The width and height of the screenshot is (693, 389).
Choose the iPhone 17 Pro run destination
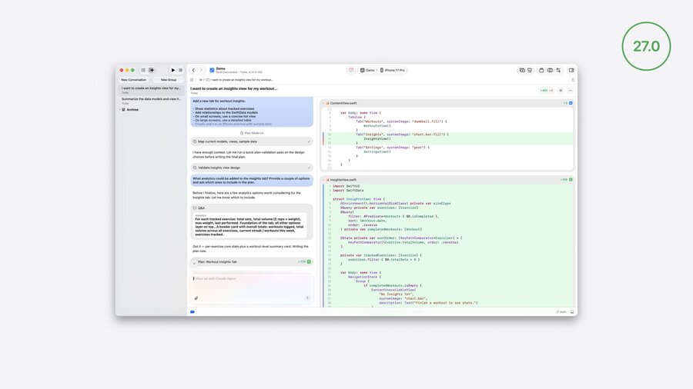[x=393, y=70]
